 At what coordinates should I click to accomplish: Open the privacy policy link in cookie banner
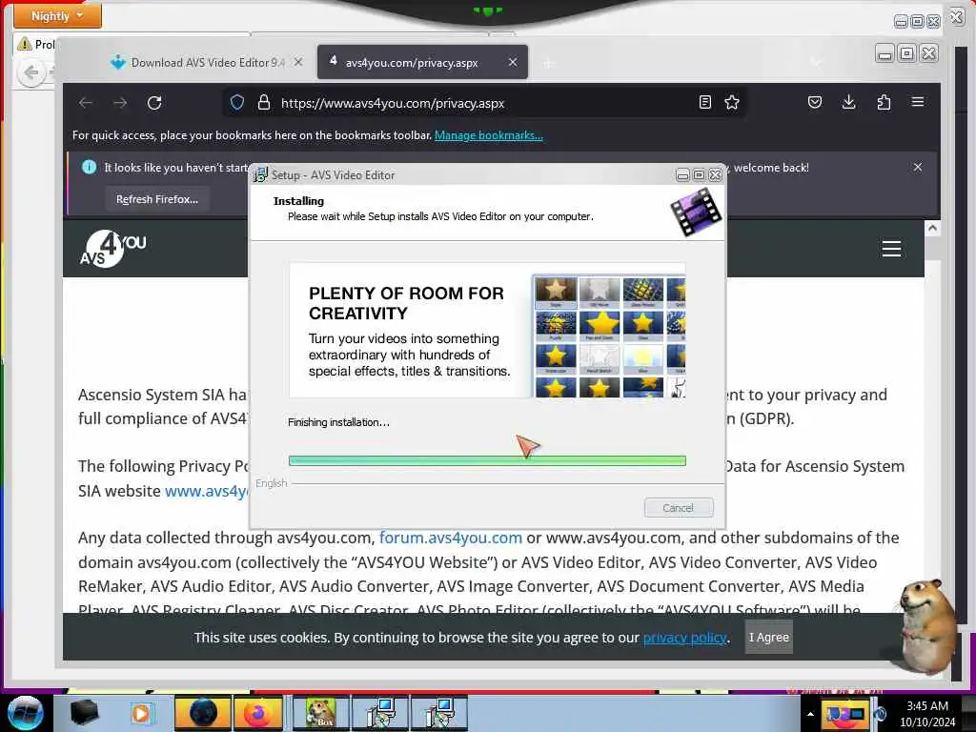pos(684,638)
